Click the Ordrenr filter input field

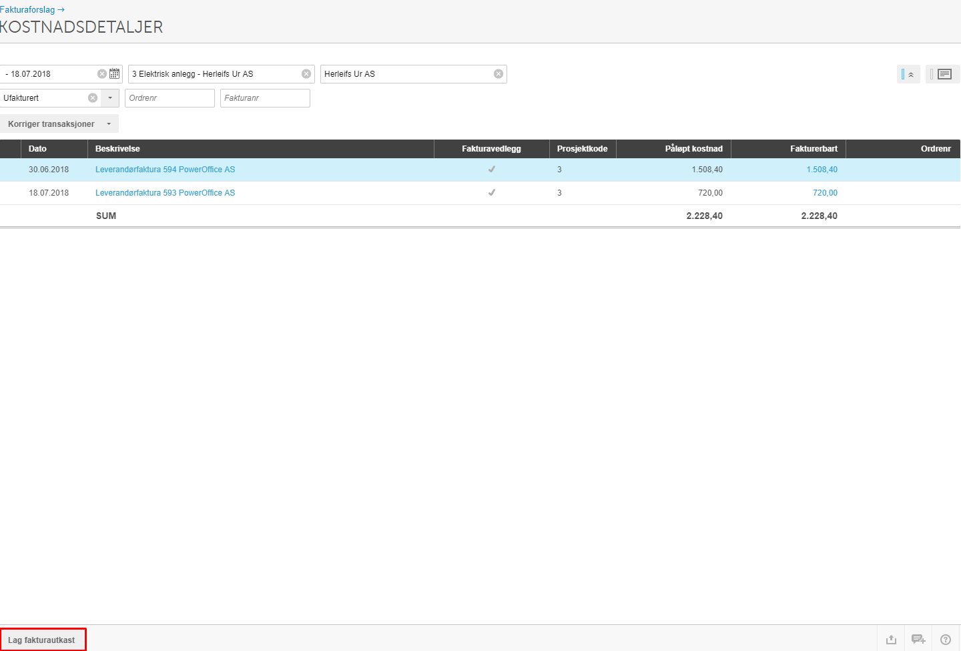tap(170, 98)
